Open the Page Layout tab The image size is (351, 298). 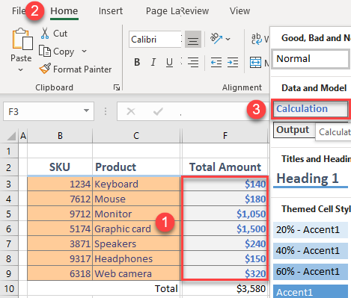click(x=162, y=11)
